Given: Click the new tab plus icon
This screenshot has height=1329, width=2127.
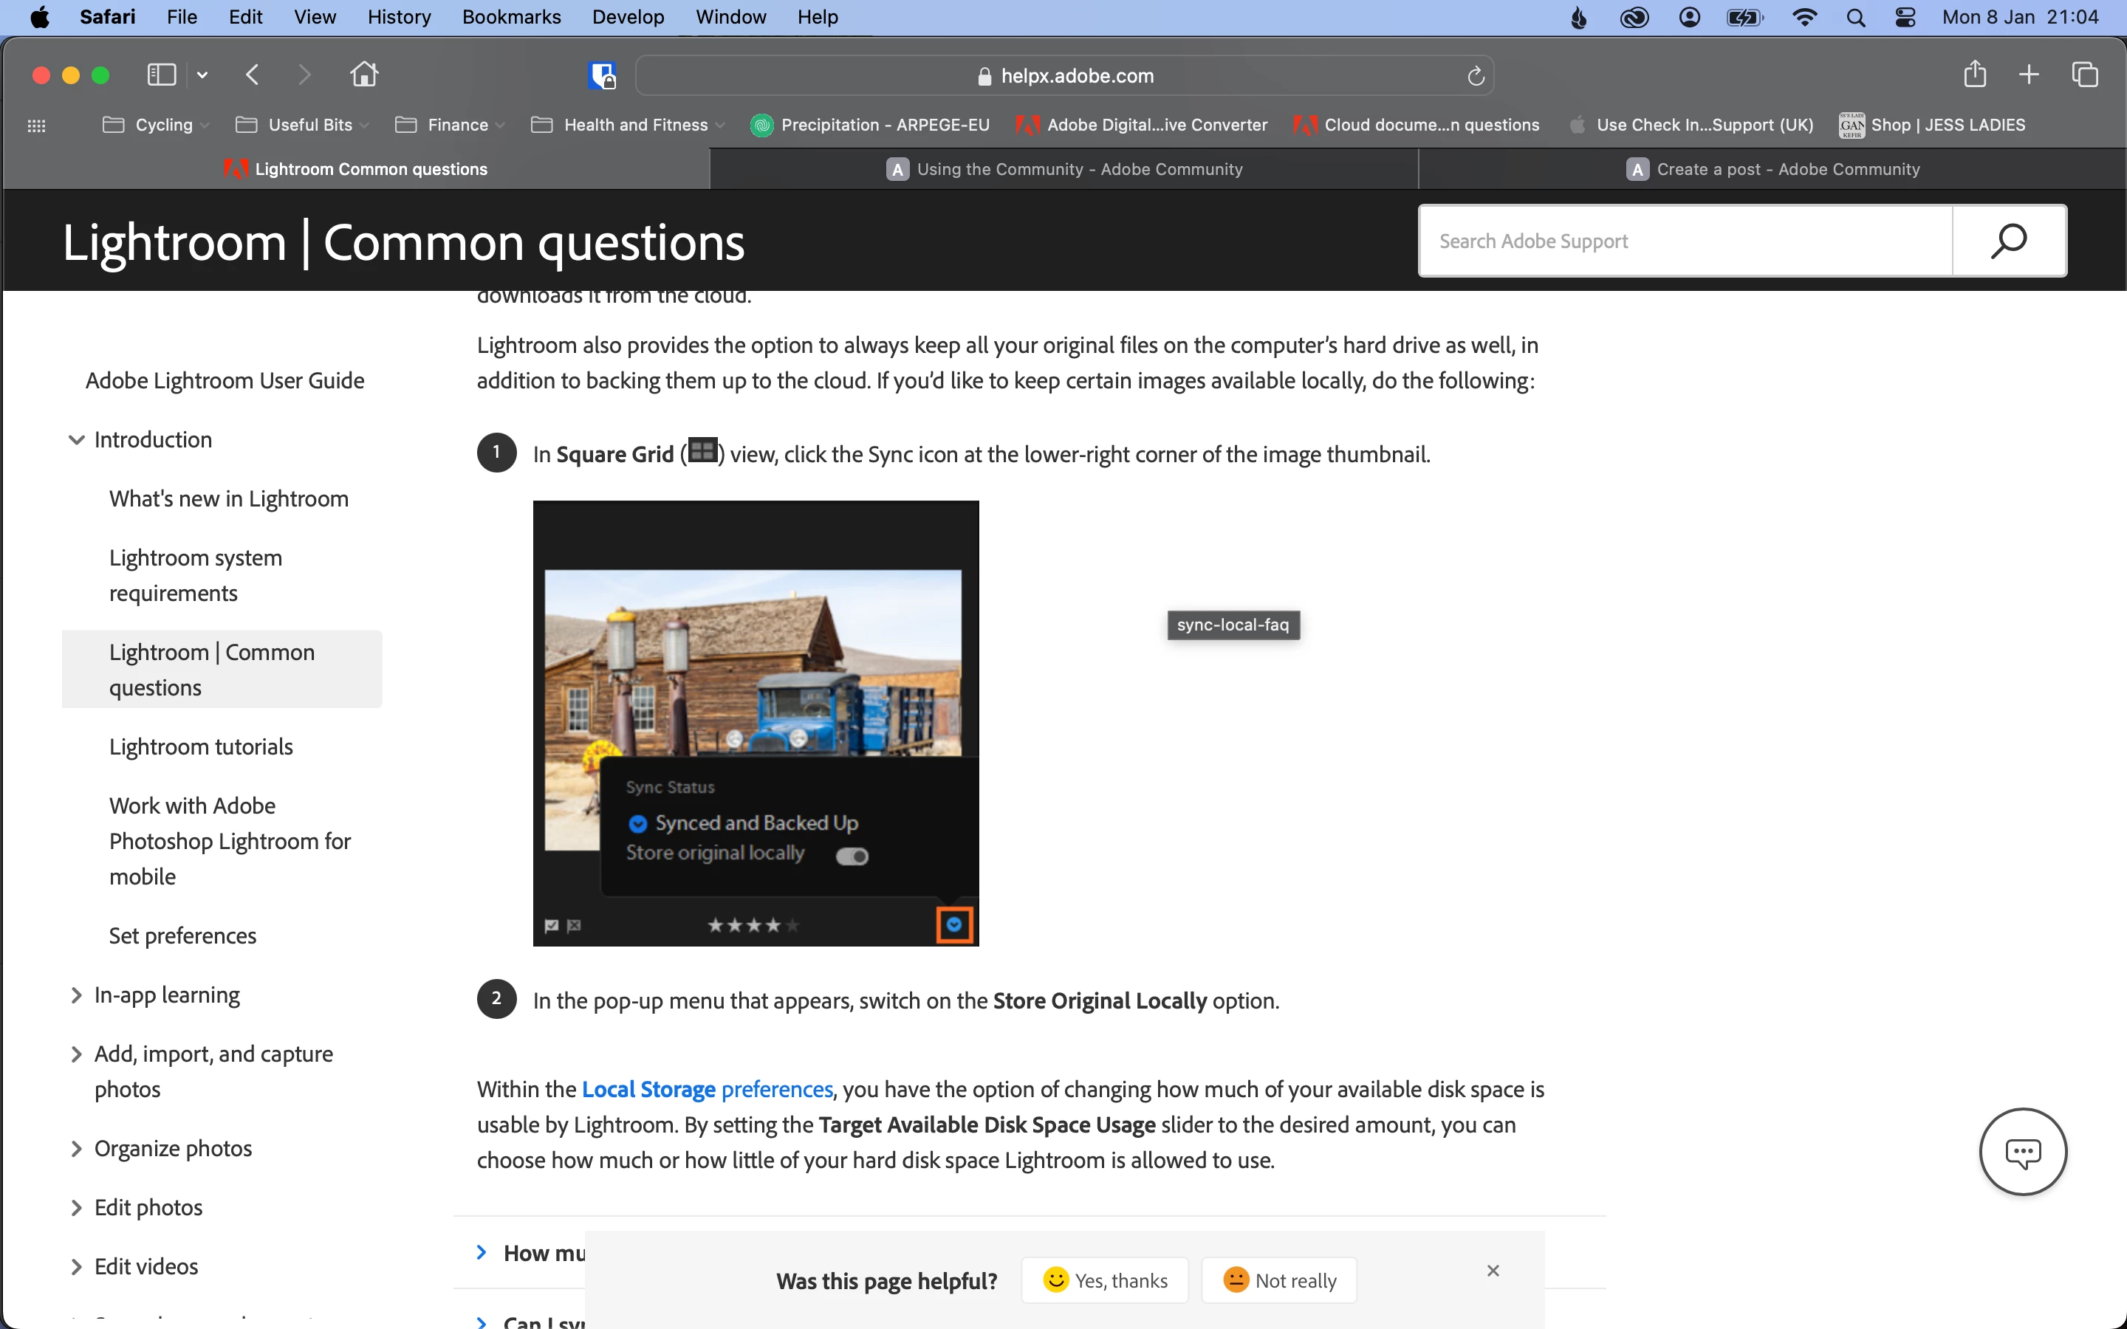Looking at the screenshot, I should (x=2029, y=75).
